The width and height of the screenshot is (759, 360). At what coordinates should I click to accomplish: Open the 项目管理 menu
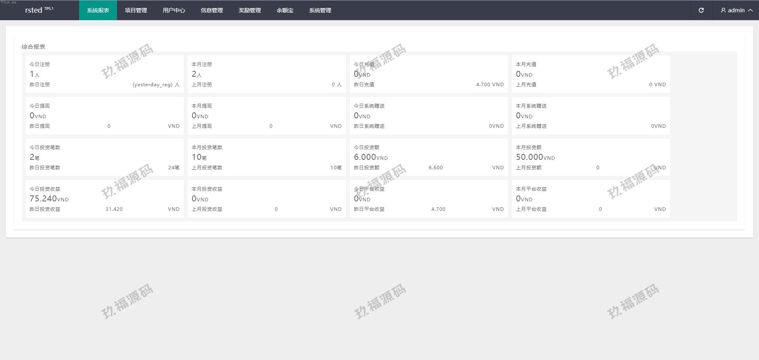(x=136, y=10)
